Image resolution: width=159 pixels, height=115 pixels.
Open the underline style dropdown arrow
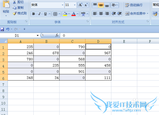(x=50, y=14)
